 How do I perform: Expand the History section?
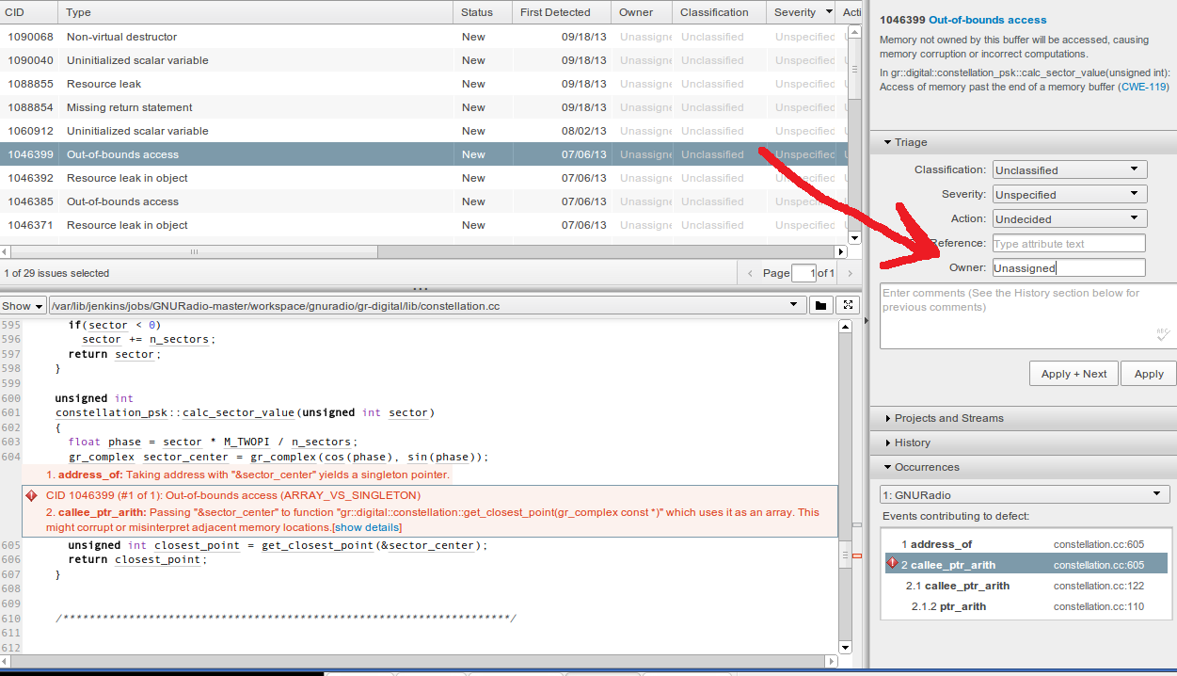point(906,443)
